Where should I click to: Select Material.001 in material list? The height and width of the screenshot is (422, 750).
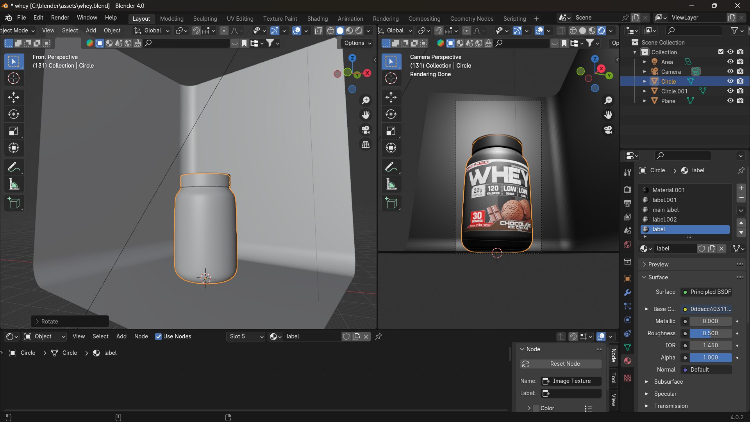pos(685,190)
